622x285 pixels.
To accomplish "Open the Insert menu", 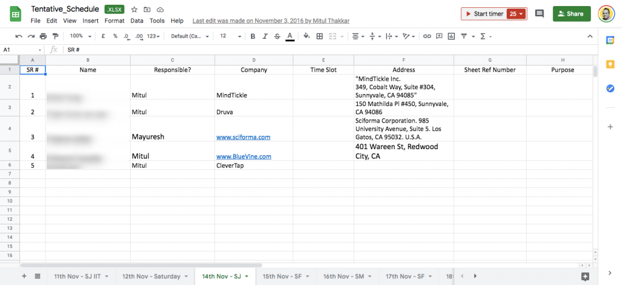I will 91,21.
